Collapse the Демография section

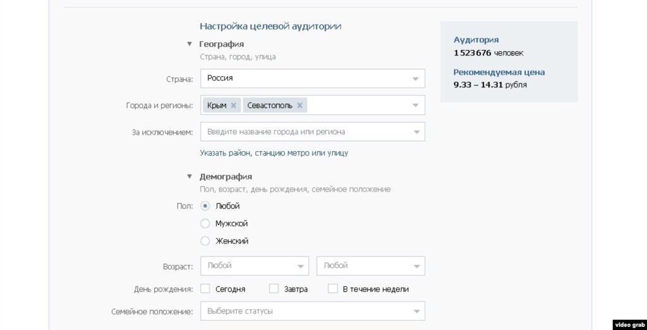tap(189, 177)
